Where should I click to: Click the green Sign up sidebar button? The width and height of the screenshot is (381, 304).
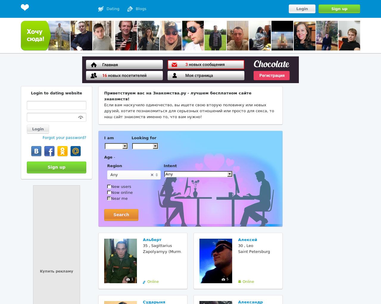coord(57,167)
